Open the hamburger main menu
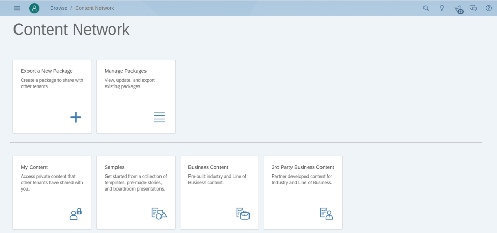Viewport: 497px width, 233px height. (17, 8)
